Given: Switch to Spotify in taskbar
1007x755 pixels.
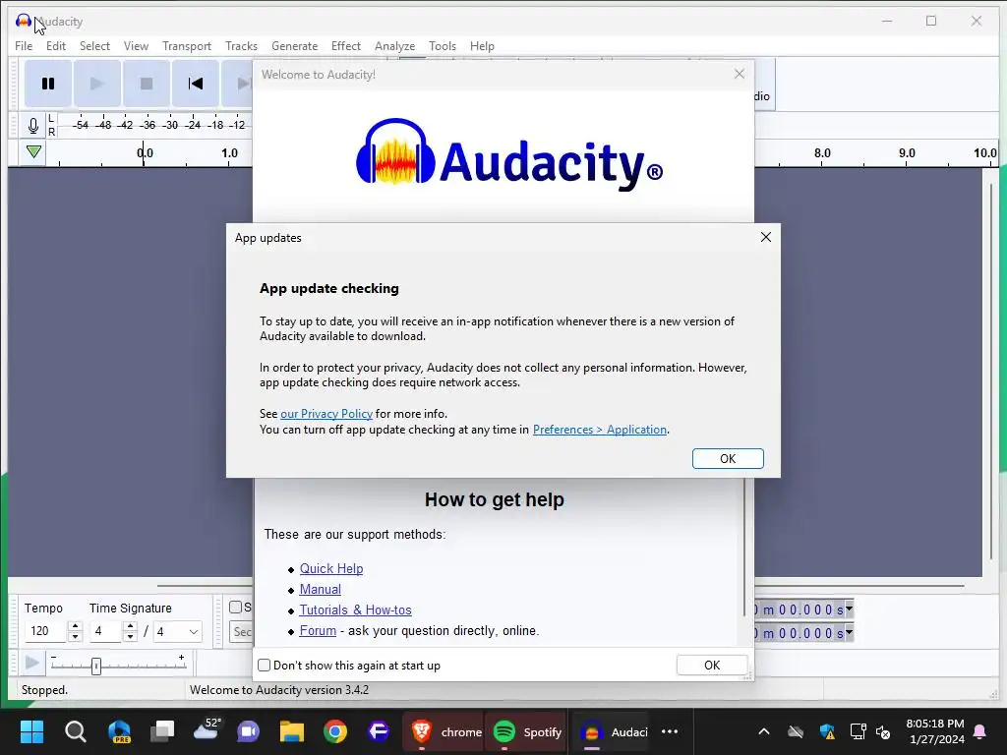Looking at the screenshot, I should click(x=528, y=731).
